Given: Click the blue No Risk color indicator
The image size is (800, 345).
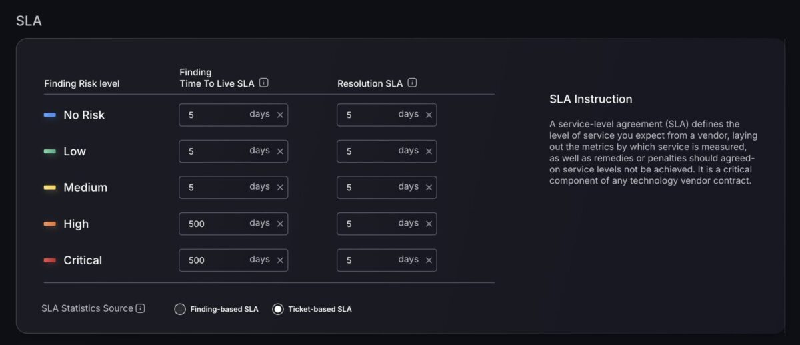Looking at the screenshot, I should [x=50, y=115].
